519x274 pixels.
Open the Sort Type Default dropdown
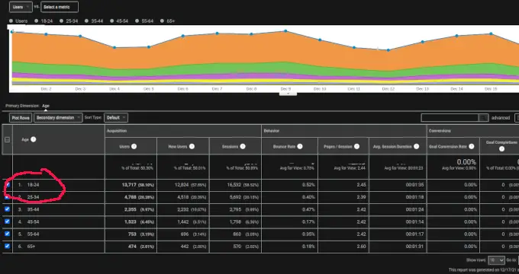coord(116,117)
